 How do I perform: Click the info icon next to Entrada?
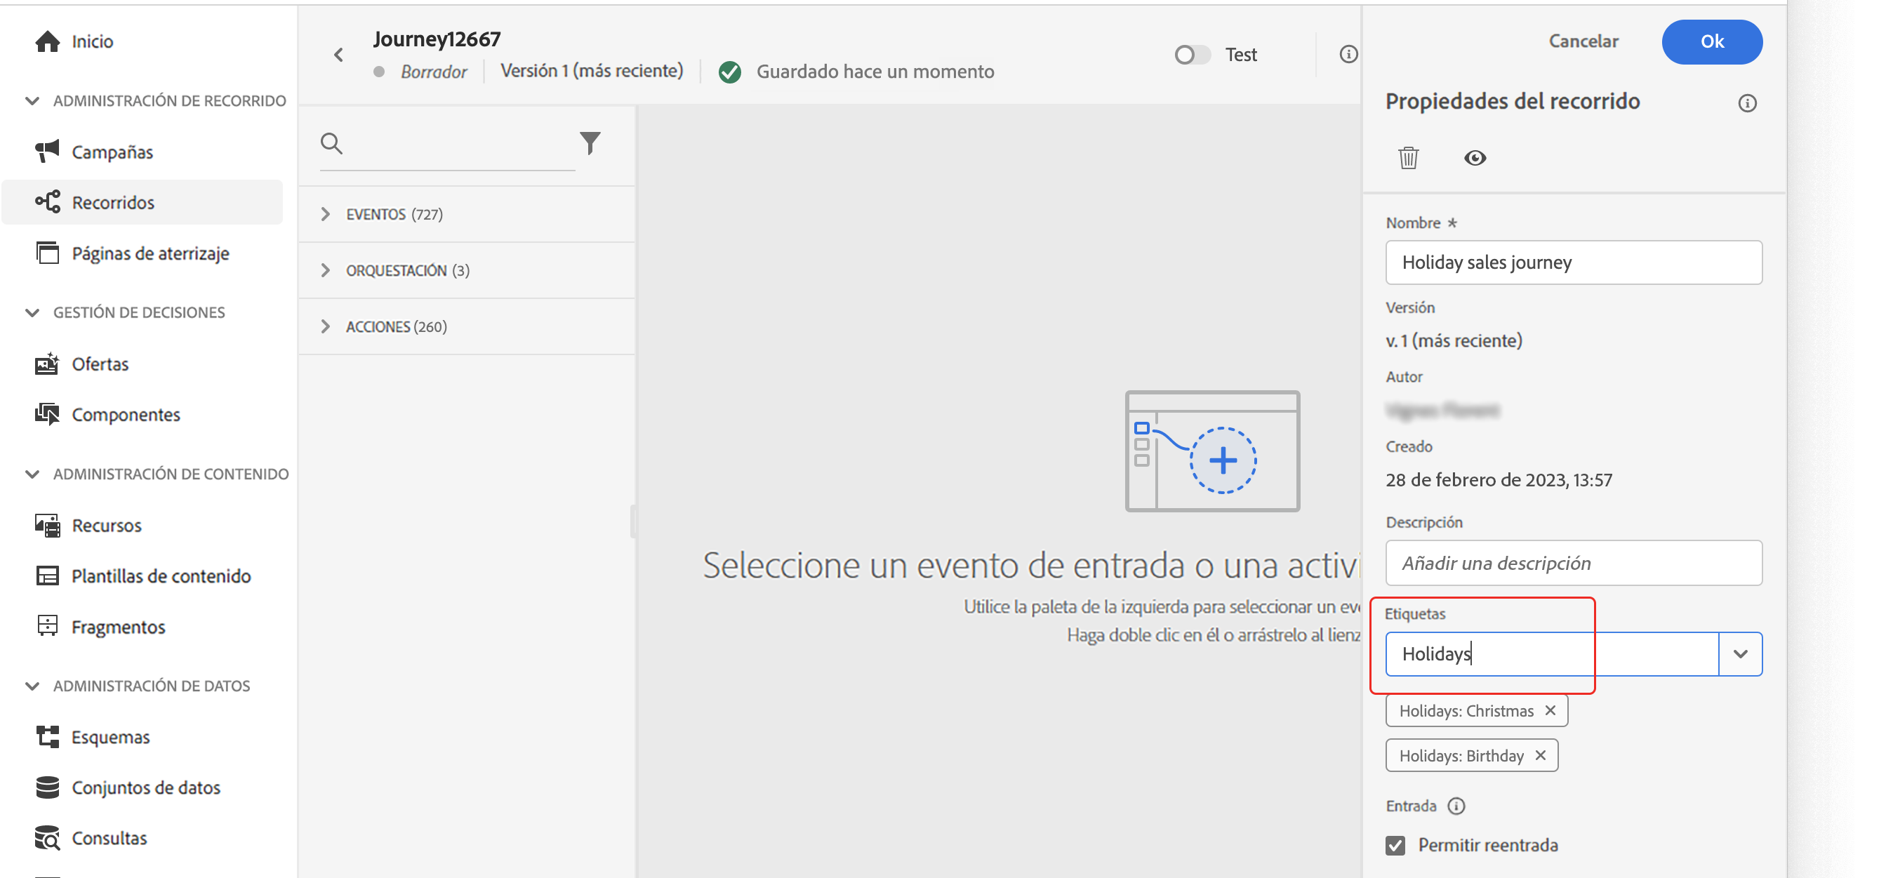tap(1456, 806)
